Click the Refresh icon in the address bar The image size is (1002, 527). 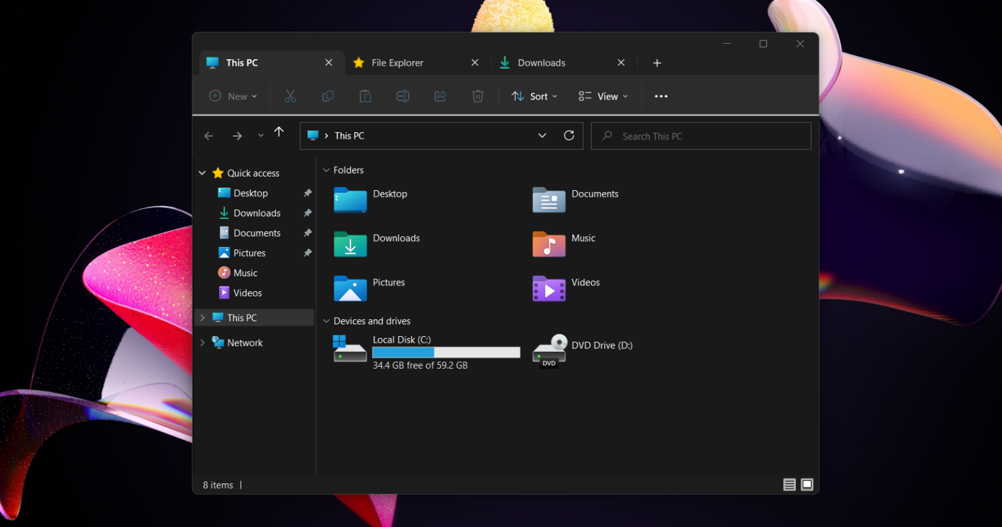[x=568, y=135]
